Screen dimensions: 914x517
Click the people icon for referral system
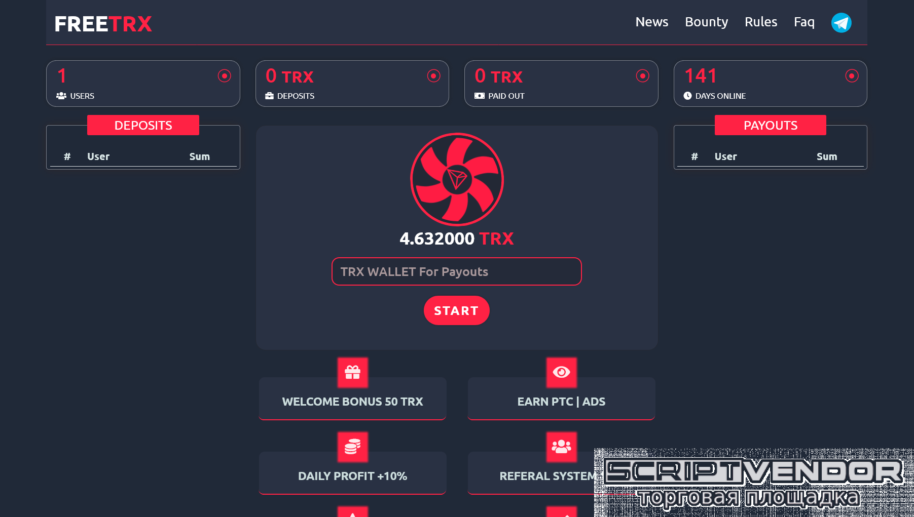pos(561,447)
